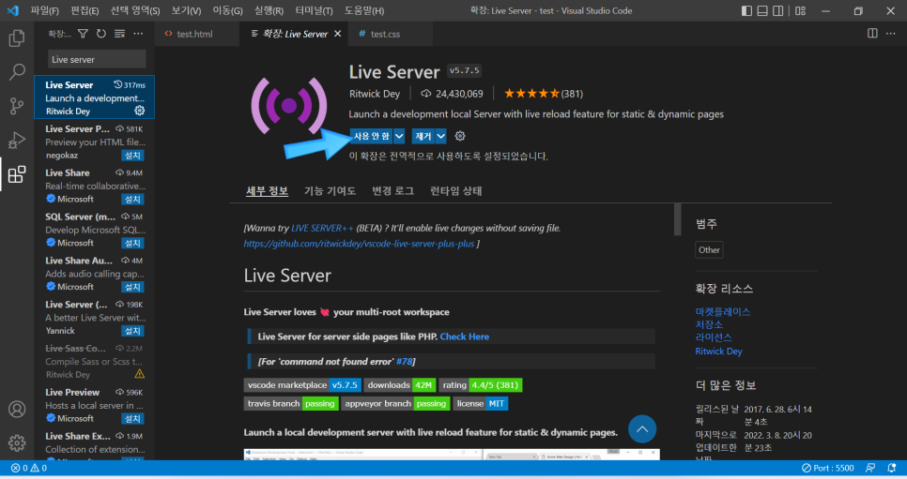Select the Extensions view icon

coord(17,174)
